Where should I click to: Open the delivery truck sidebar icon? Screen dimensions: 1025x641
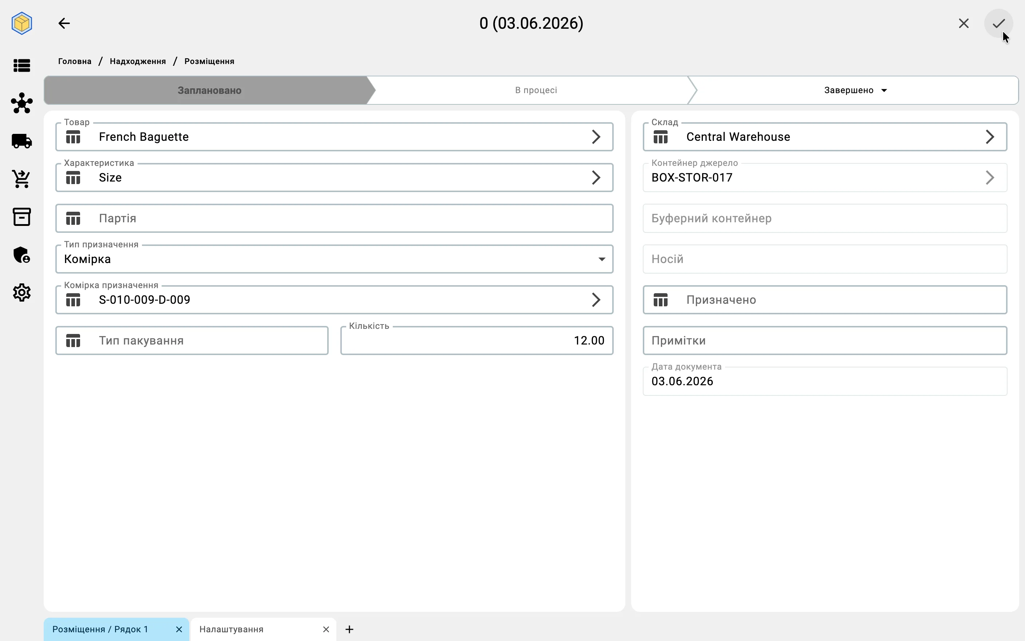coord(21,141)
